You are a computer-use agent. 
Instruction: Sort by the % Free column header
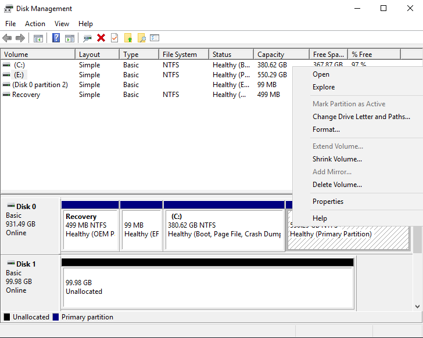click(x=374, y=55)
